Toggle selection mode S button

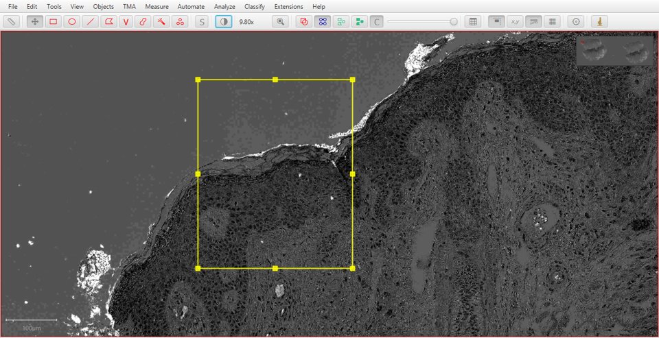pyautogui.click(x=202, y=21)
